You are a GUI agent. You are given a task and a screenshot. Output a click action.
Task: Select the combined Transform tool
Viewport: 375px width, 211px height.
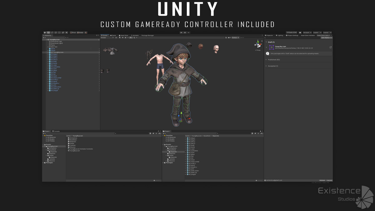tap(63, 33)
